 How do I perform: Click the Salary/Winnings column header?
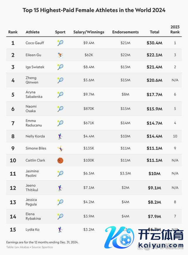pyautogui.click(x=89, y=32)
